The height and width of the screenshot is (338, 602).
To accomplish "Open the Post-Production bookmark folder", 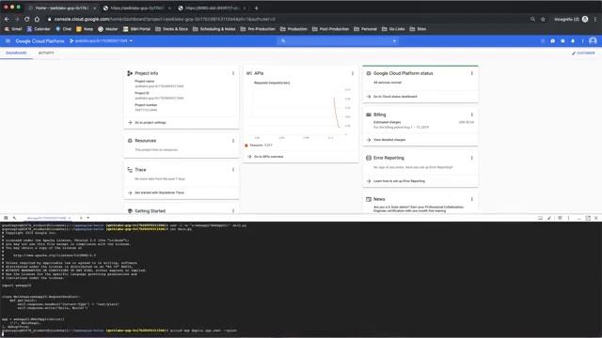I will (x=330, y=29).
